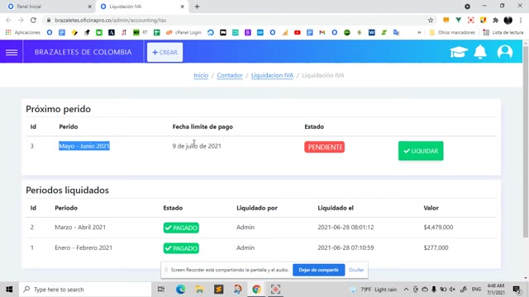Switch to Panel Inicial browser tab
The image size is (529, 297).
tap(49, 7)
